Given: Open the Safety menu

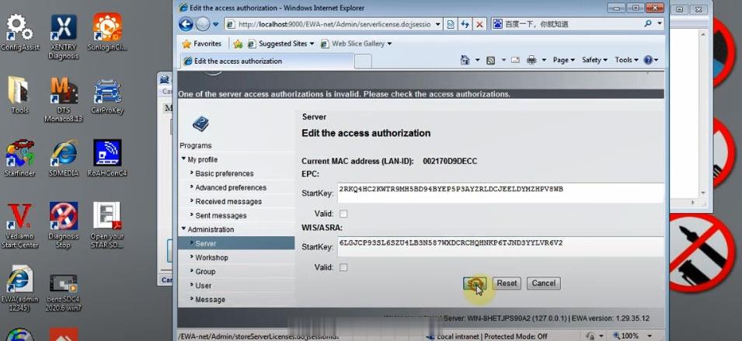Looking at the screenshot, I should click(x=595, y=60).
